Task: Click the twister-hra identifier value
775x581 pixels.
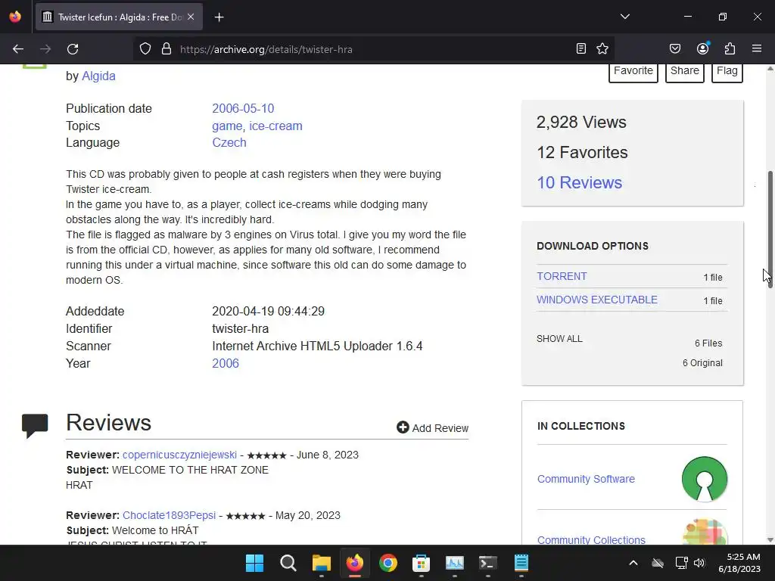Action: (240, 328)
